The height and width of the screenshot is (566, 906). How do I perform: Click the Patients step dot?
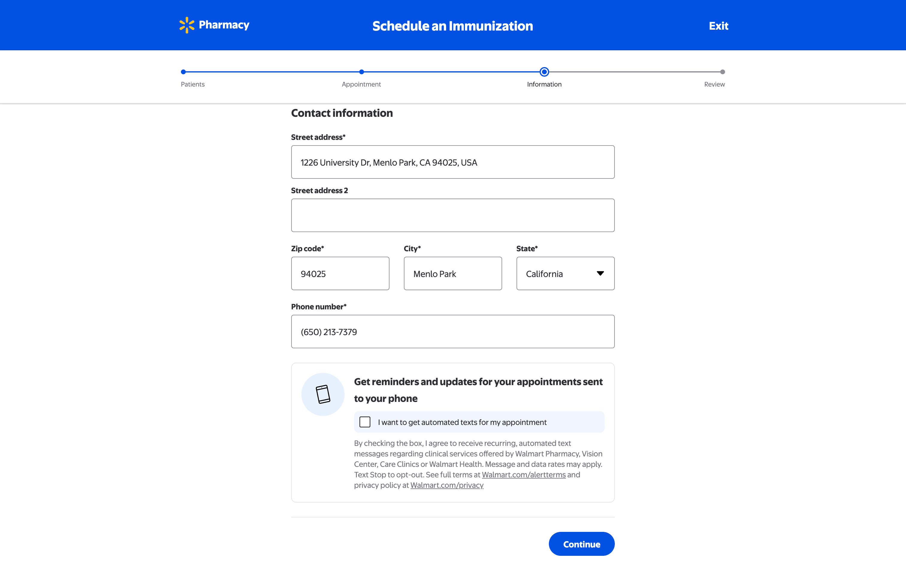pos(183,72)
